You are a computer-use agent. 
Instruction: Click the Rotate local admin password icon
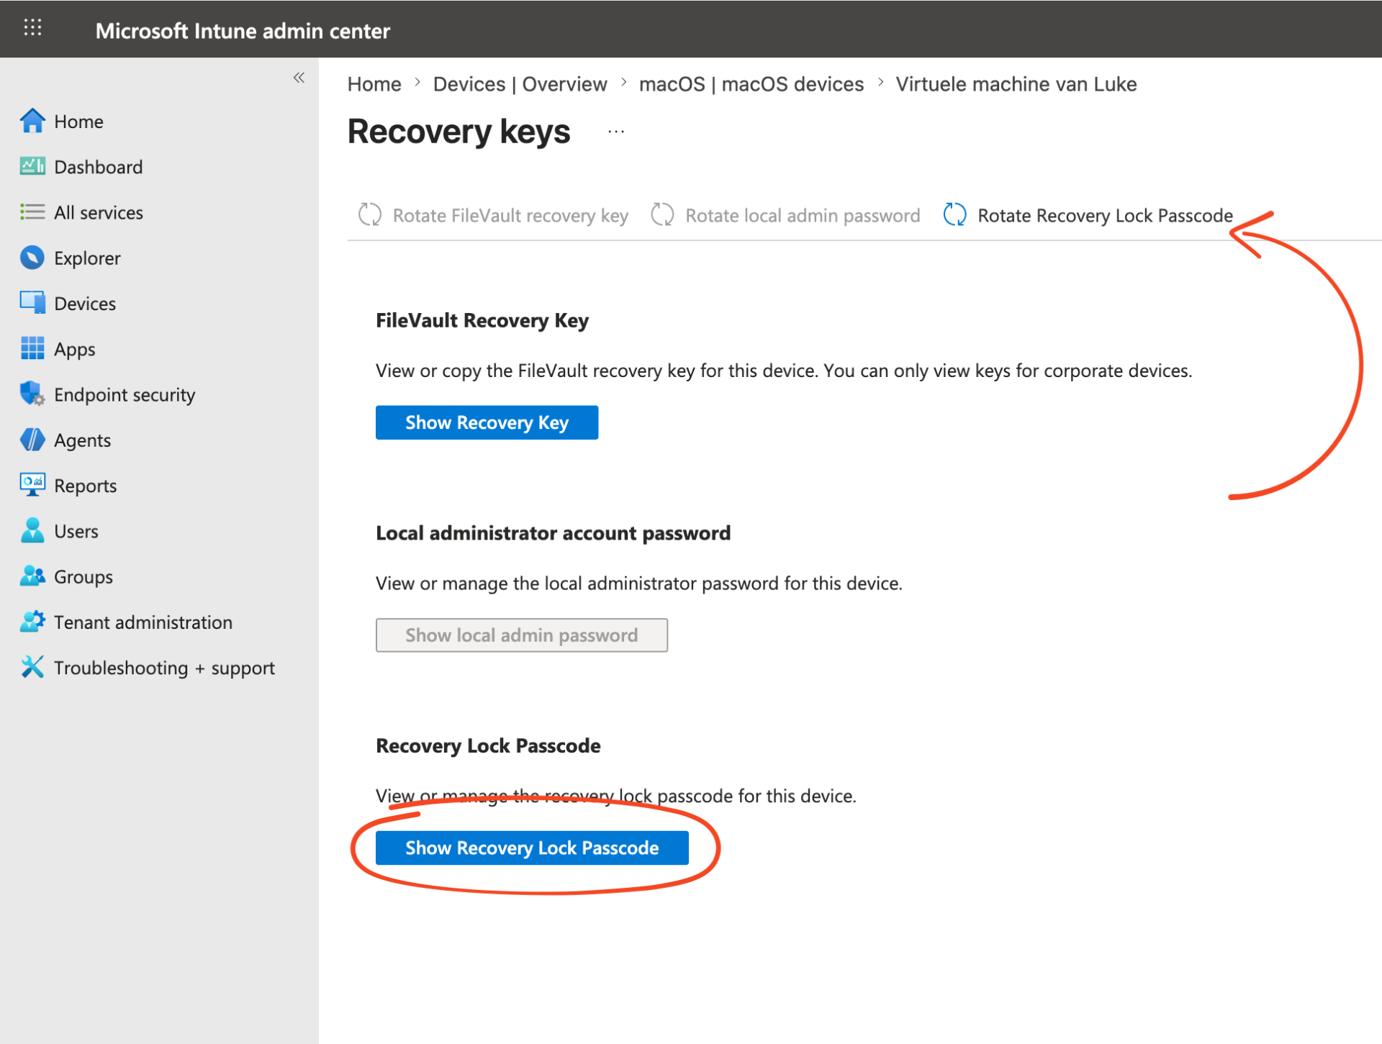(x=662, y=214)
